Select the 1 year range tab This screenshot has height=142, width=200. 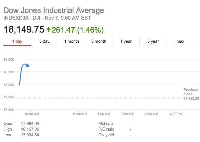[126, 41]
